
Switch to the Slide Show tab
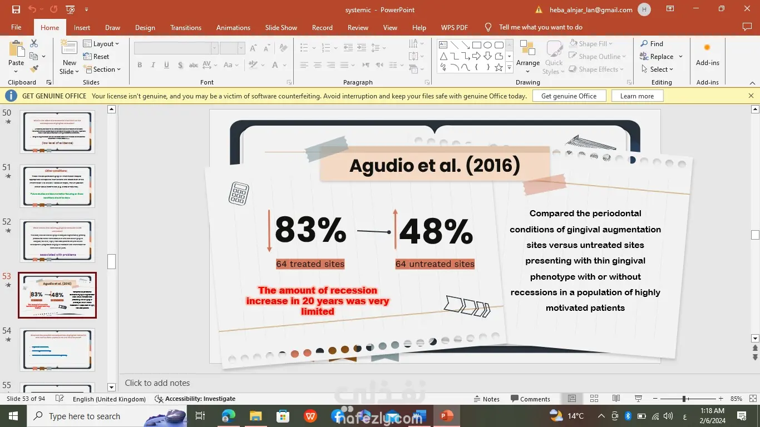coord(281,27)
